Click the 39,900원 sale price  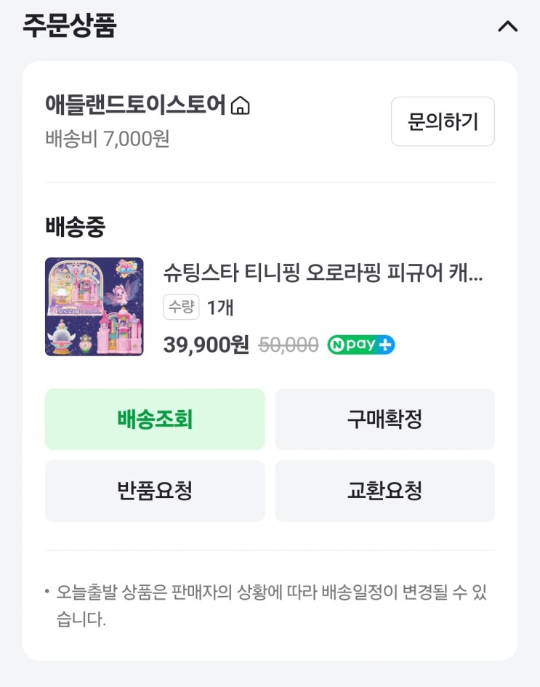pyautogui.click(x=206, y=345)
